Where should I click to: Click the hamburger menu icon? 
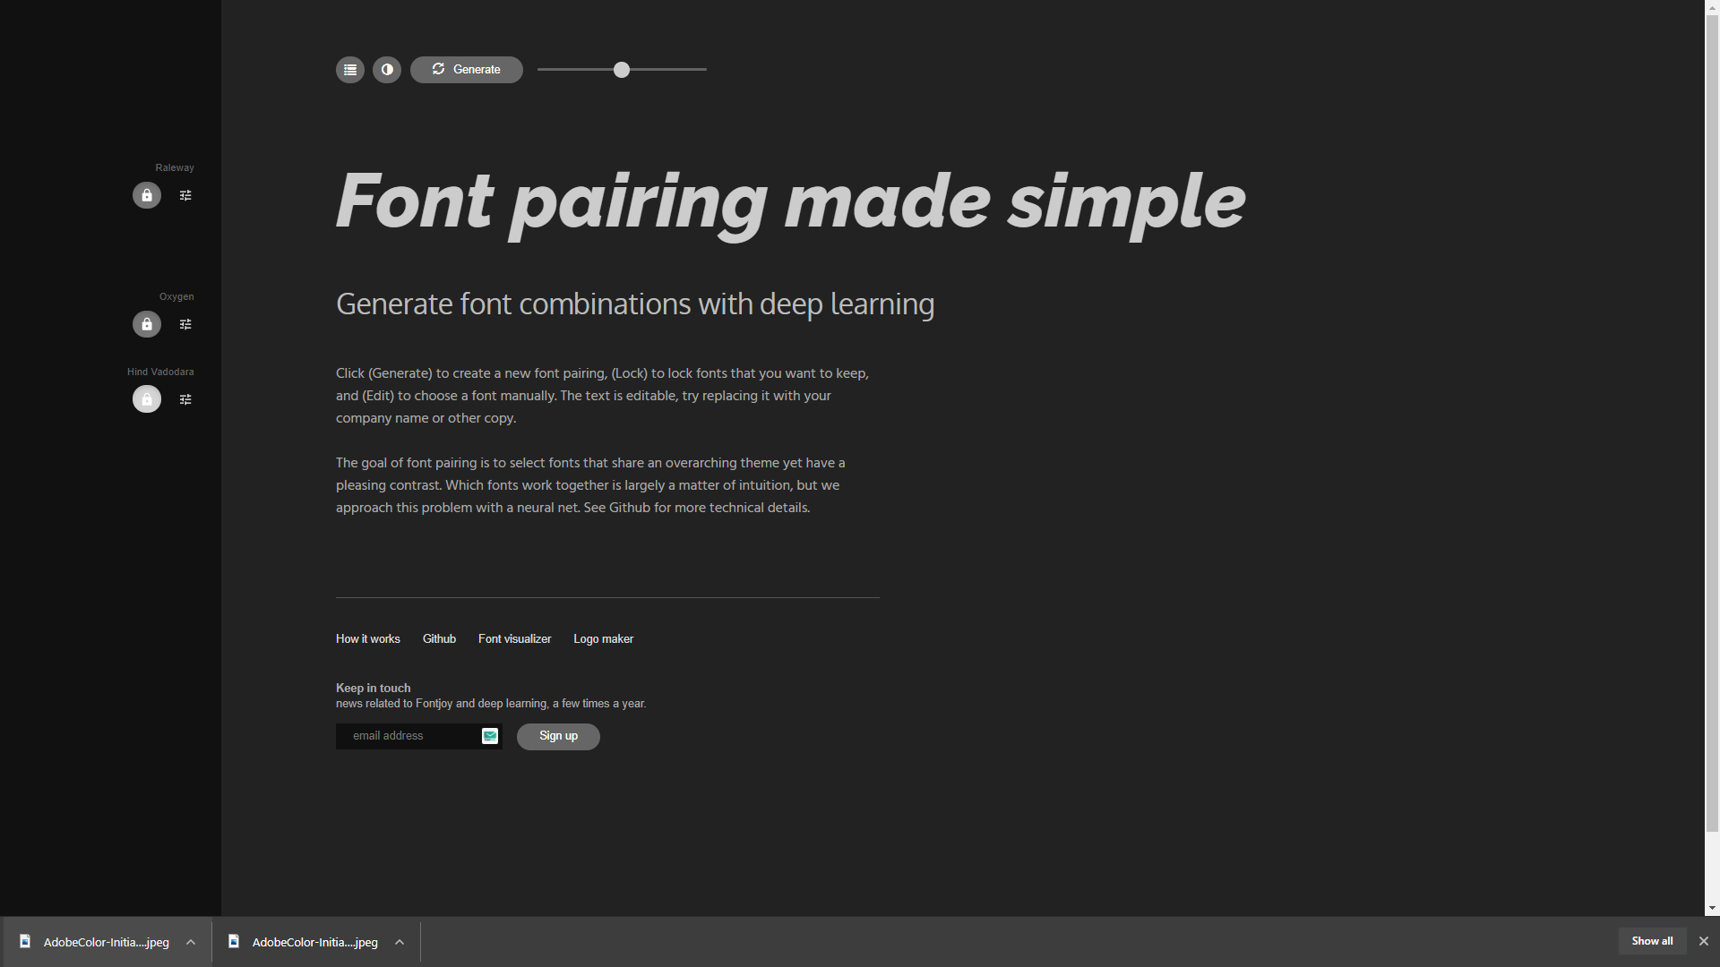click(349, 70)
